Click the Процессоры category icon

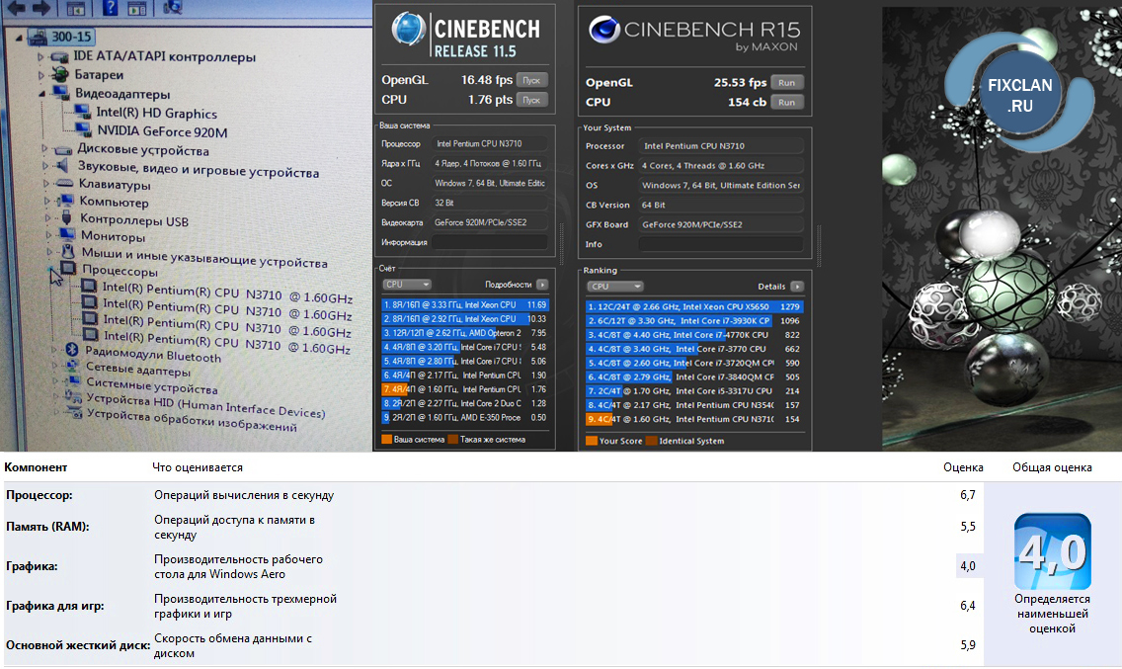69,269
